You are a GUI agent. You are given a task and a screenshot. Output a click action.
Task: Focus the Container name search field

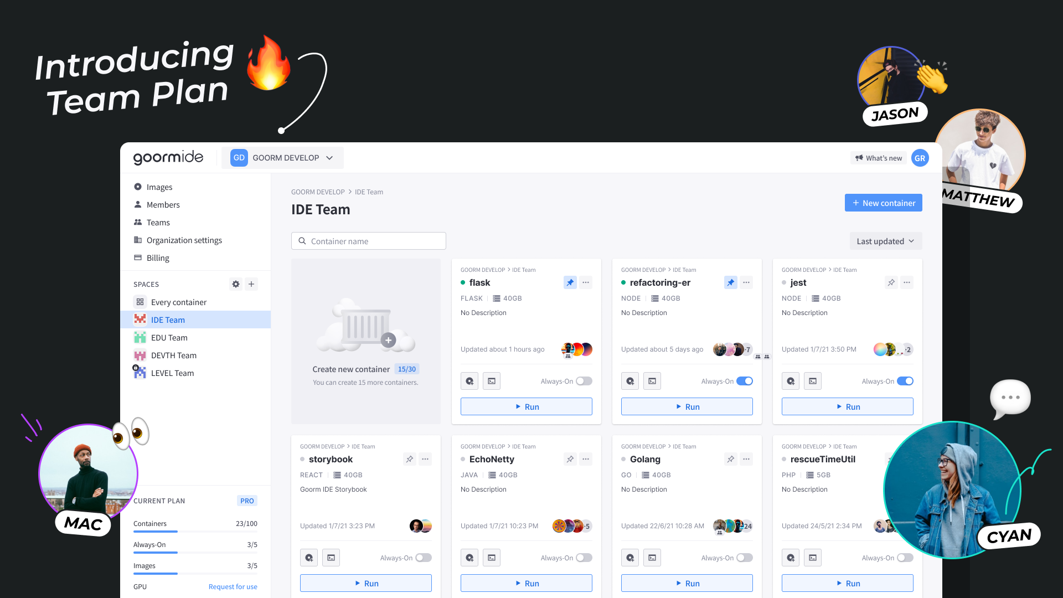[369, 241]
